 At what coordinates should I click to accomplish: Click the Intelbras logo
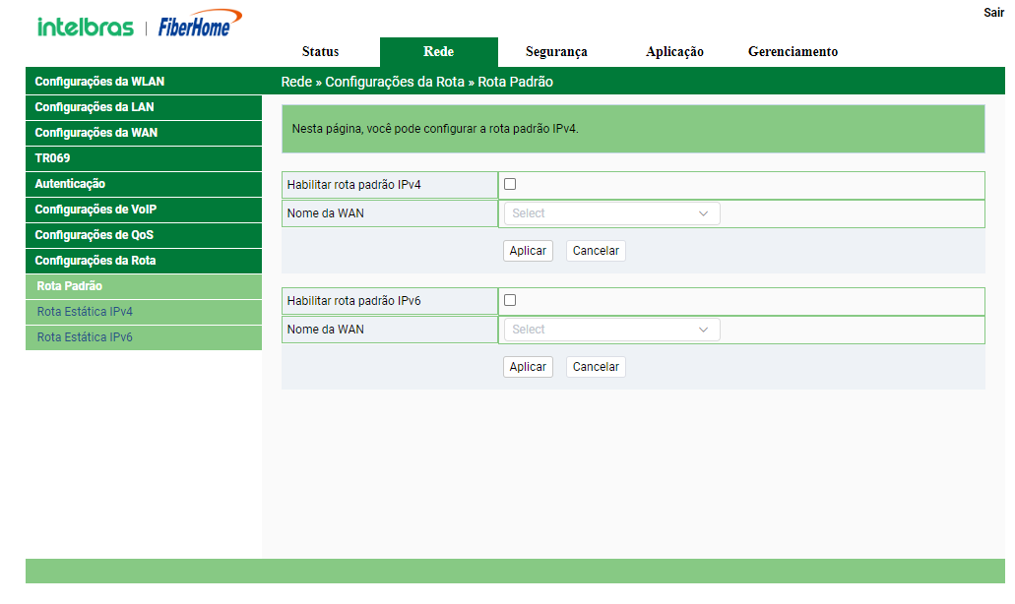[x=86, y=28]
